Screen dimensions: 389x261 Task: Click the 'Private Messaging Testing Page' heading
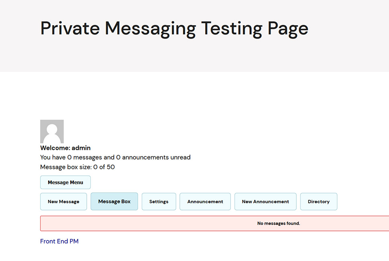[174, 29]
